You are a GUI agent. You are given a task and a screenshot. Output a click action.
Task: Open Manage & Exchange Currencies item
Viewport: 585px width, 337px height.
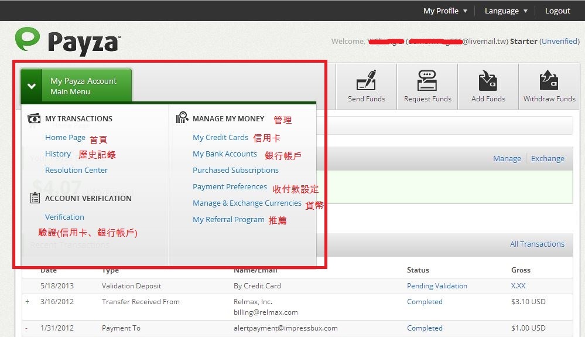pyautogui.click(x=247, y=203)
